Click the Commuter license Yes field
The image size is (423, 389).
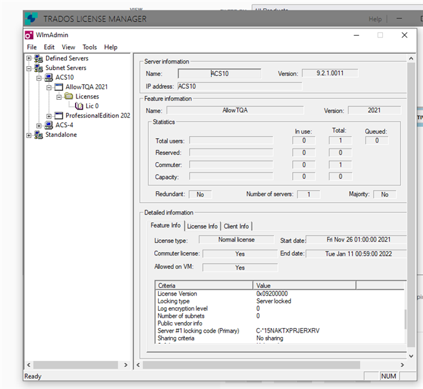(x=240, y=253)
